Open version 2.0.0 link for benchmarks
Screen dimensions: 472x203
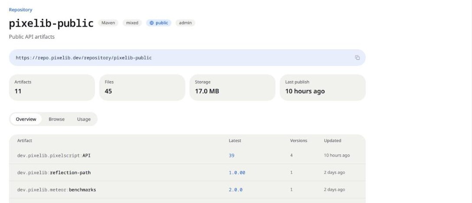(236, 190)
